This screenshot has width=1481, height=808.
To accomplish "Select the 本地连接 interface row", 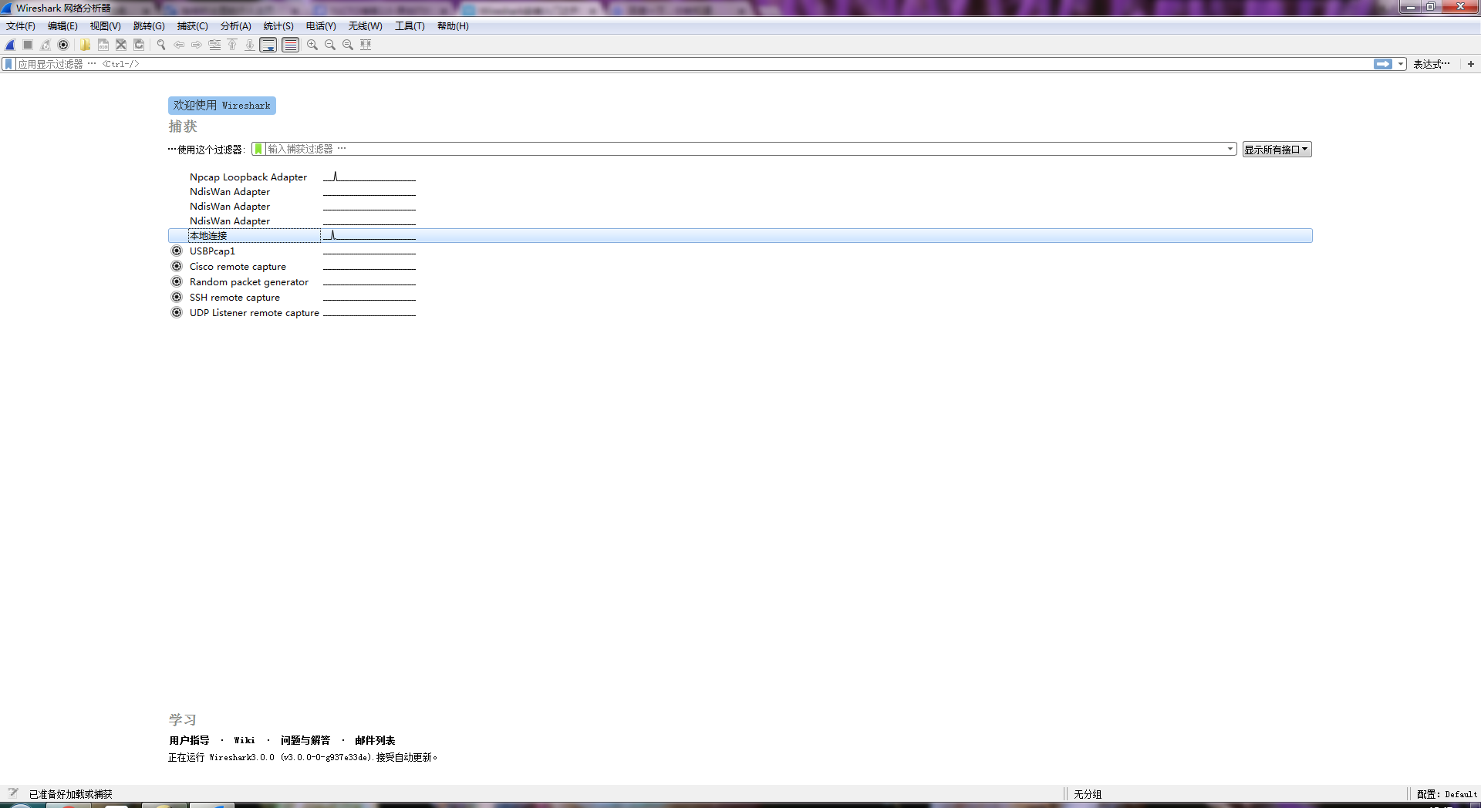I will click(x=740, y=236).
